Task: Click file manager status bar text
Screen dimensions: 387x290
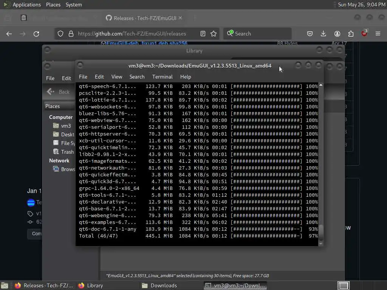Action: coord(187,276)
